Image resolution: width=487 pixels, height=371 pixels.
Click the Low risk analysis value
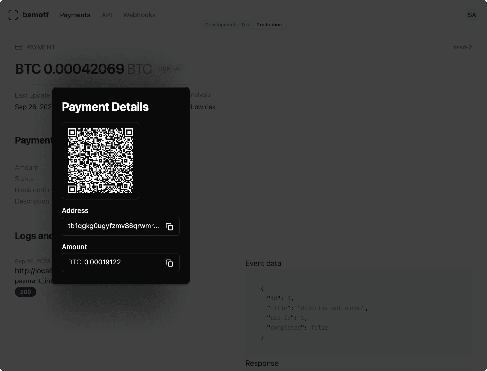point(203,107)
